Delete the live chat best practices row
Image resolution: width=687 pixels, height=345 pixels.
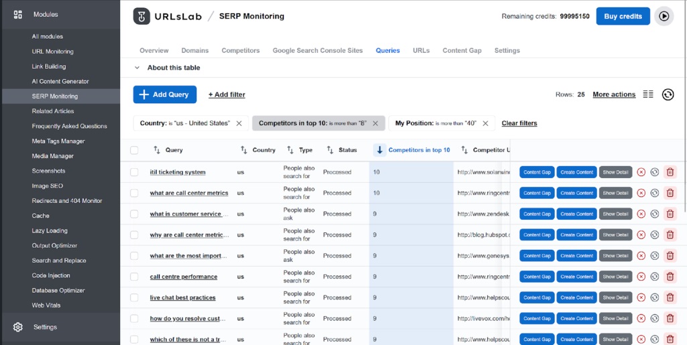(x=670, y=298)
